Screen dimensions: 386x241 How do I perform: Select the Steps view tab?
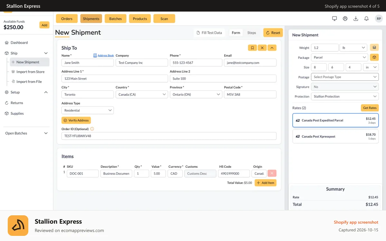pyautogui.click(x=252, y=33)
